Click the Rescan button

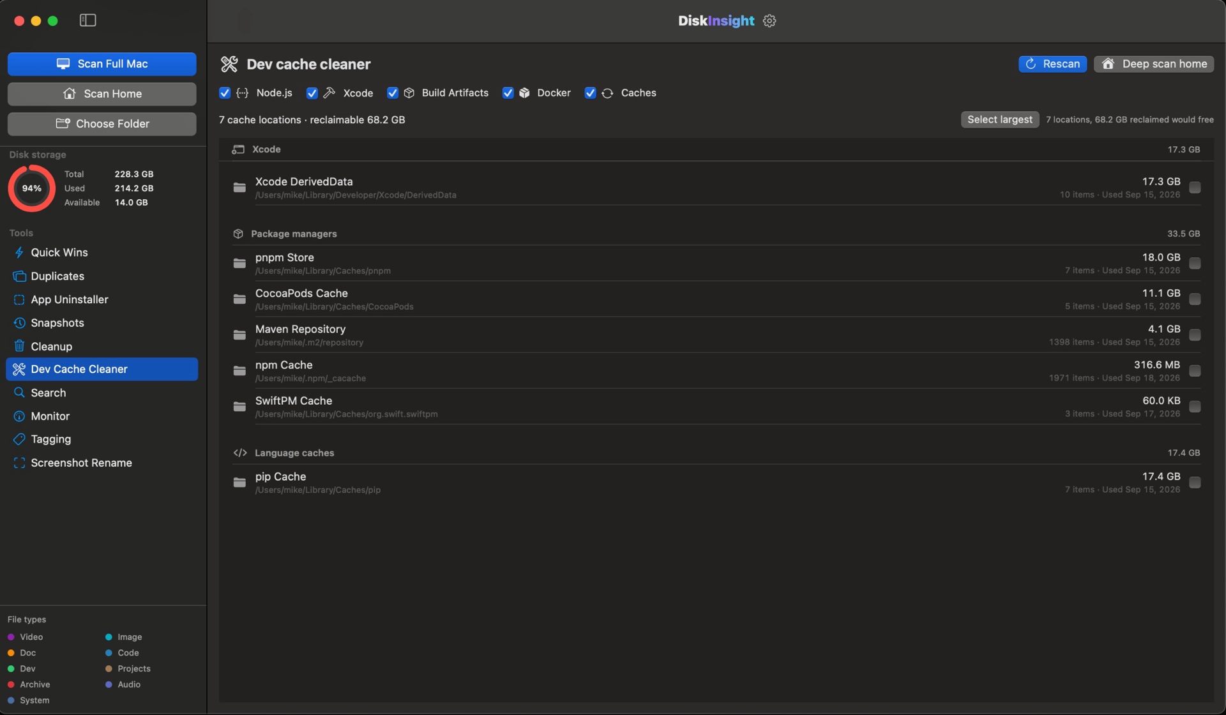[1052, 64]
